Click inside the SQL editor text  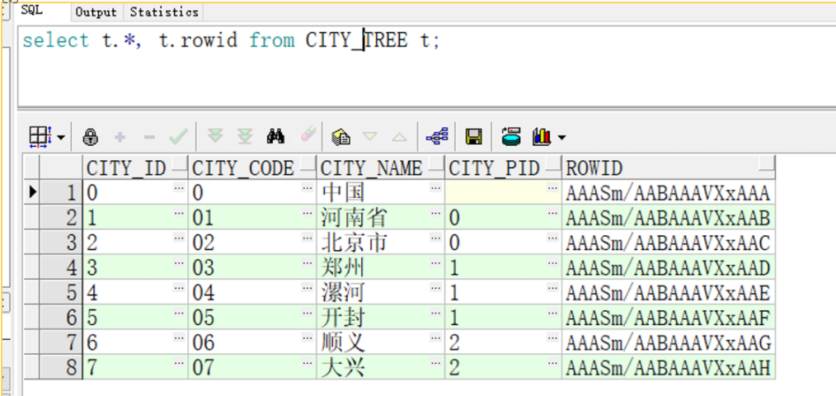click(x=232, y=40)
